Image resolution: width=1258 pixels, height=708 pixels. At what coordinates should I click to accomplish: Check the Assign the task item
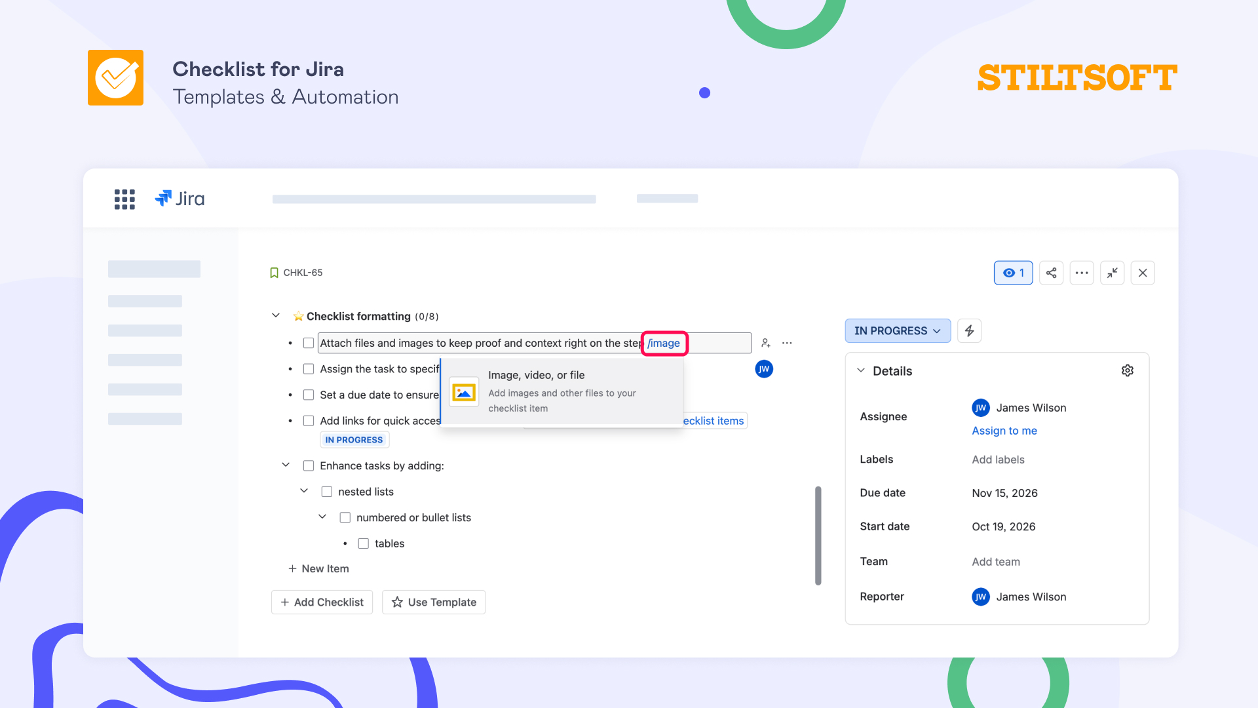[x=309, y=369]
